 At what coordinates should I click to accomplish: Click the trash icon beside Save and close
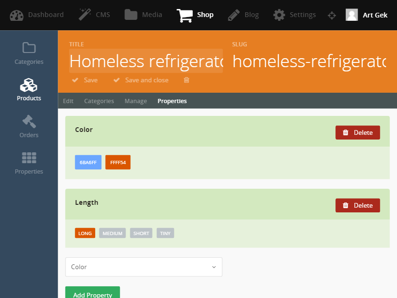187,80
